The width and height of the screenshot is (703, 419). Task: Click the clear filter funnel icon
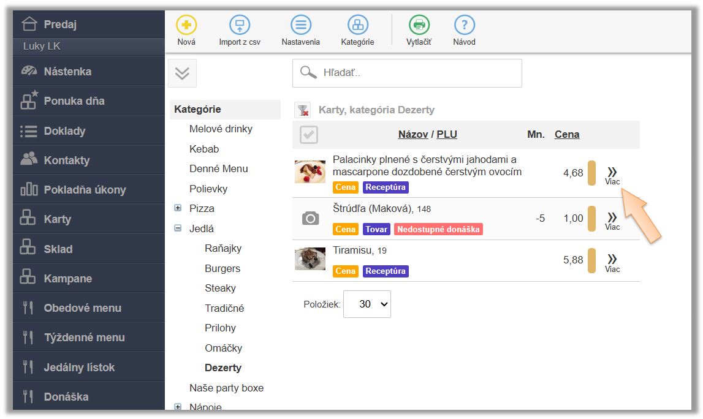click(302, 110)
